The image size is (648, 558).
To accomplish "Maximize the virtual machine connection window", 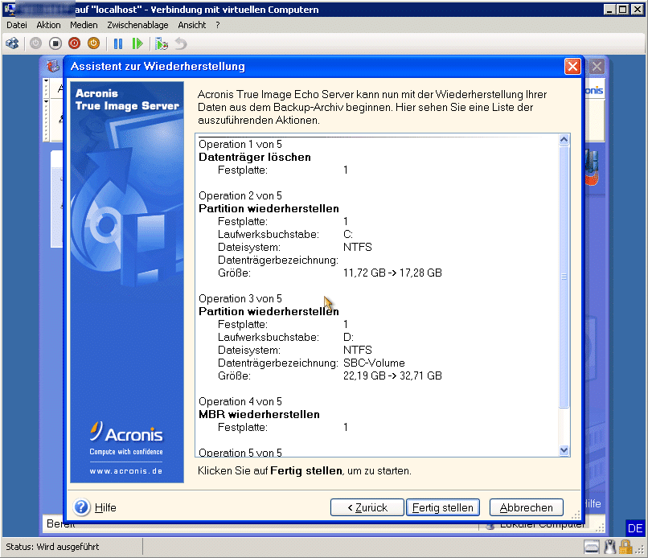I will [623, 10].
